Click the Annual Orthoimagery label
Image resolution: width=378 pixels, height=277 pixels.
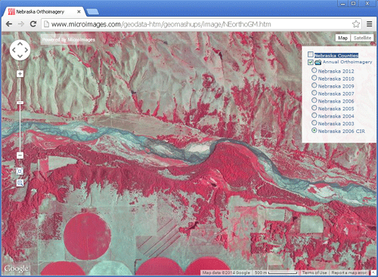tap(347, 62)
